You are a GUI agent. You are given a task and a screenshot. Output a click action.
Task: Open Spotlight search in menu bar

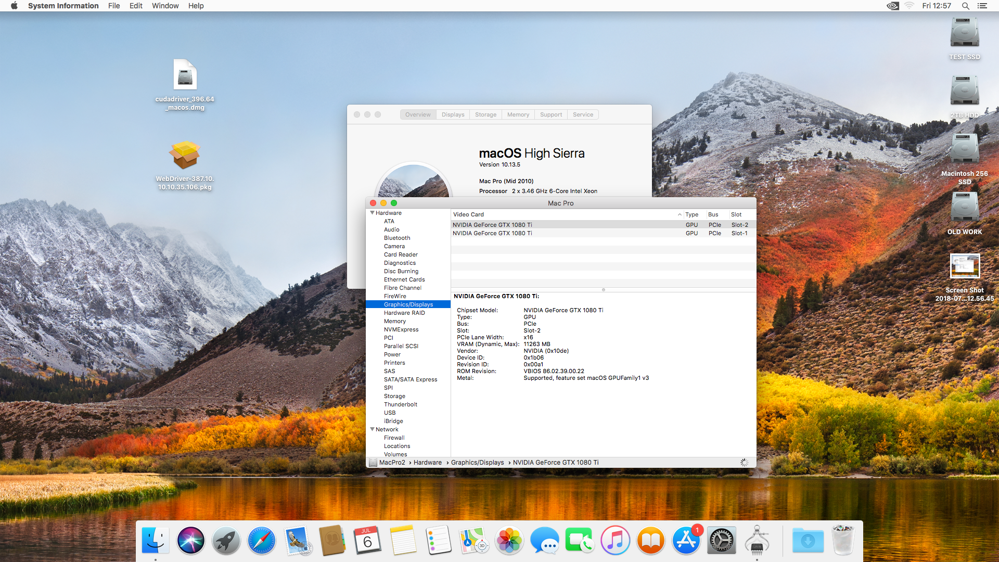966,6
